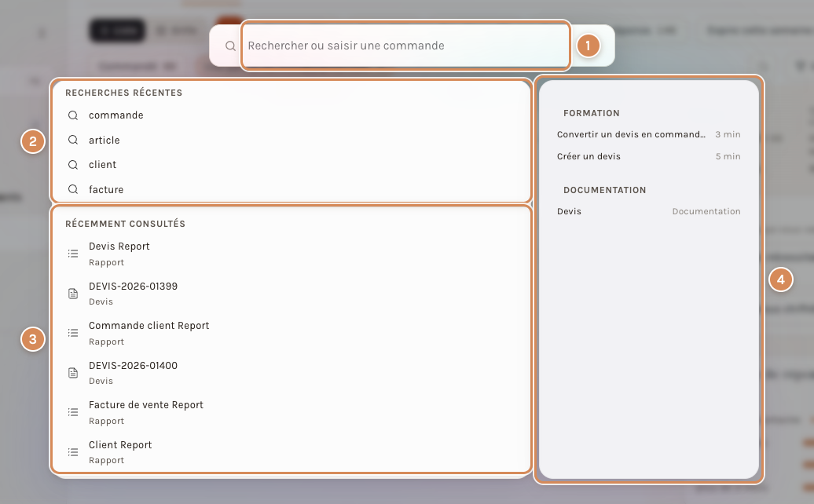Click list icon beside Commande client Report
The image size is (814, 504).
pyautogui.click(x=73, y=333)
